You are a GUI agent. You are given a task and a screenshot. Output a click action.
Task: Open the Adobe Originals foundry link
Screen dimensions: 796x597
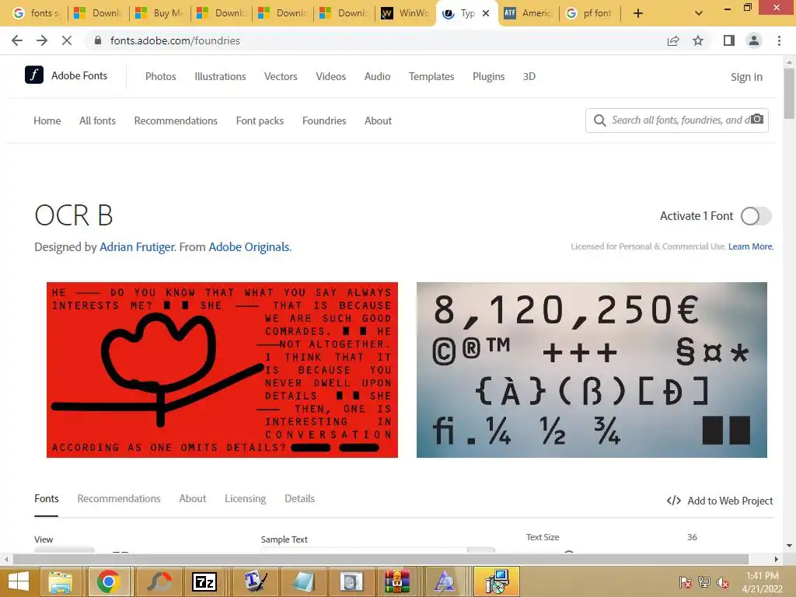click(250, 246)
